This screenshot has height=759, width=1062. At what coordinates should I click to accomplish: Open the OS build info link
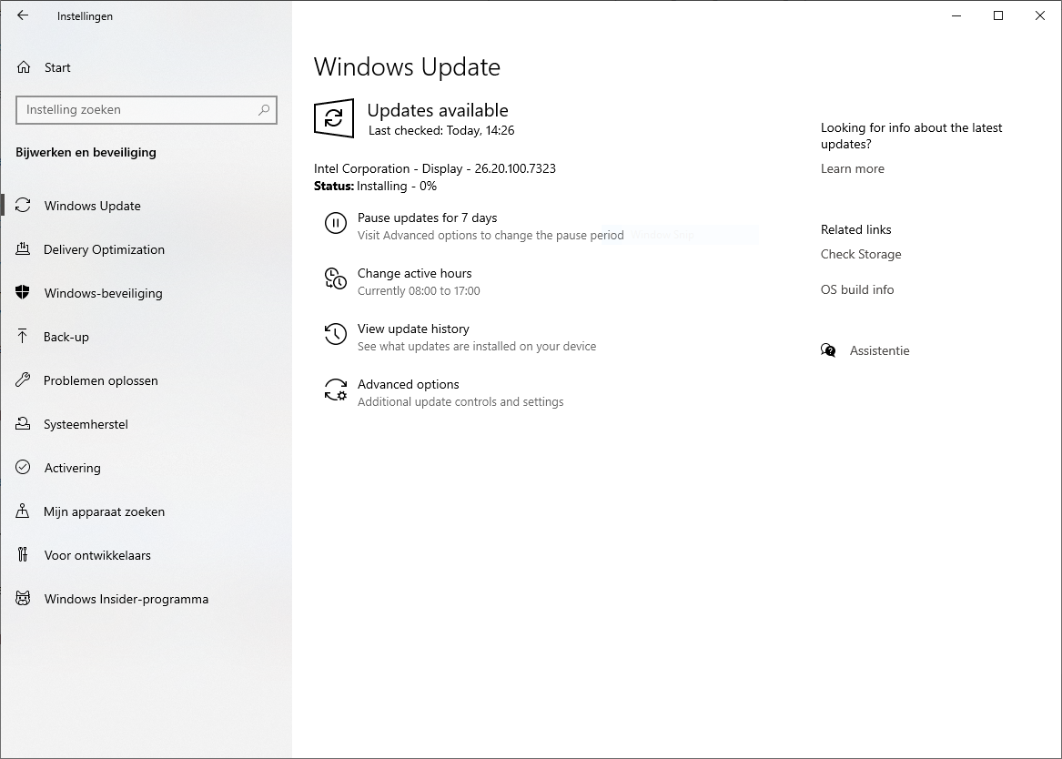pos(856,289)
